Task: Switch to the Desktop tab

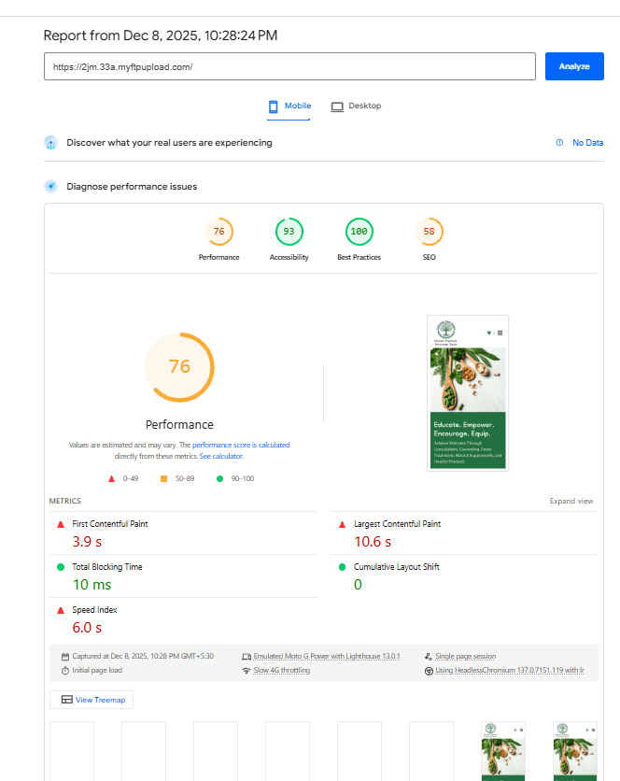Action: click(356, 106)
